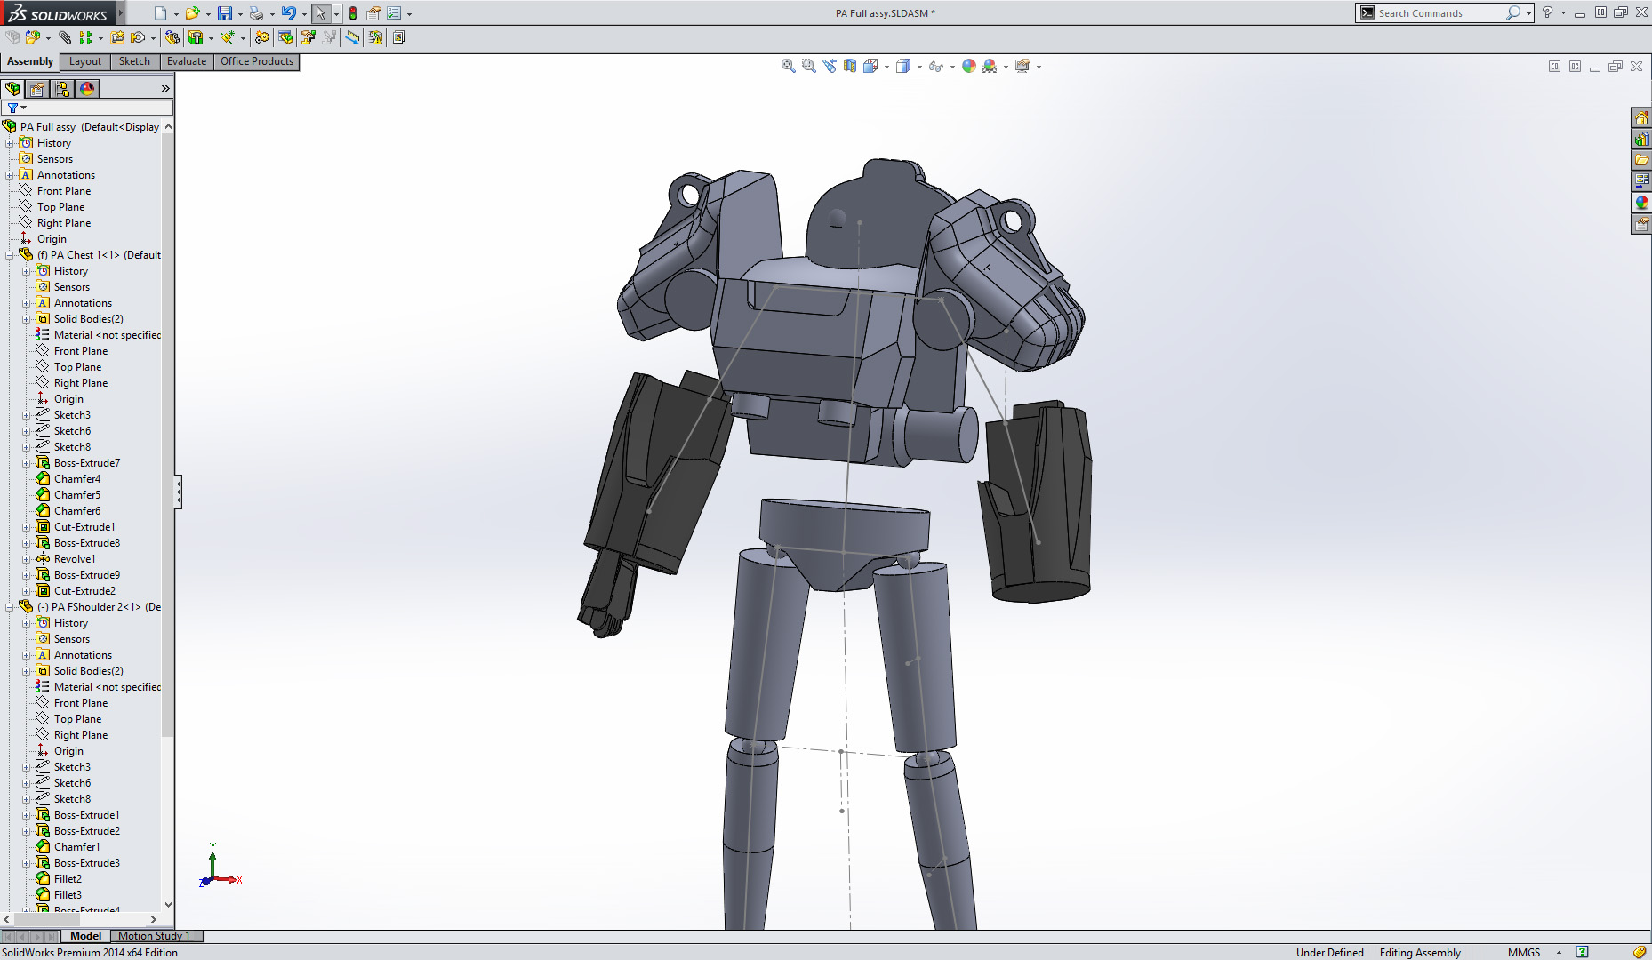The image size is (1652, 960).
Task: Expand the FeatureManager panel flyout chevrons
Action: [165, 89]
